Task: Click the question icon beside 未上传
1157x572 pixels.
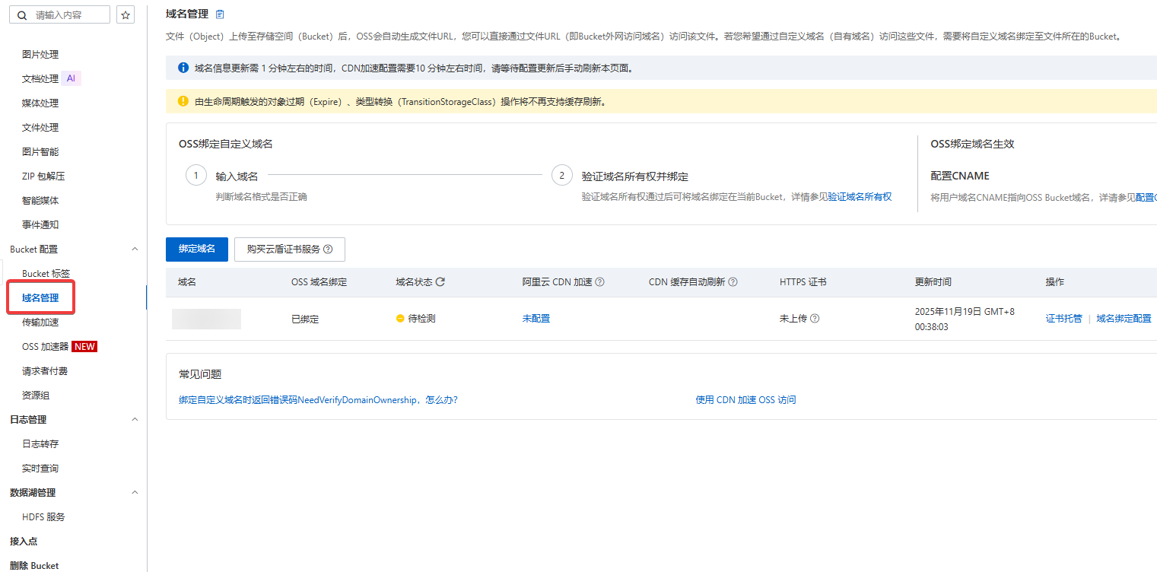Action: 815,318
